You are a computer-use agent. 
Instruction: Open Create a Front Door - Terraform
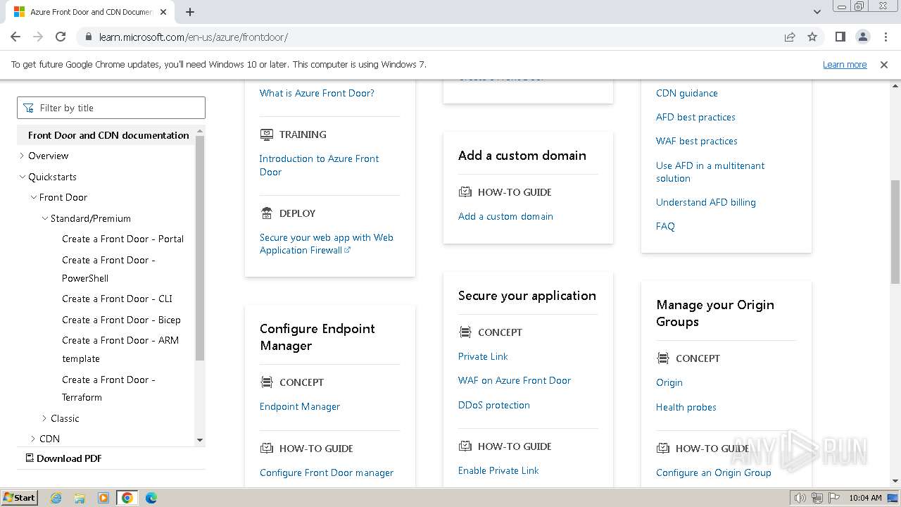[x=108, y=388]
